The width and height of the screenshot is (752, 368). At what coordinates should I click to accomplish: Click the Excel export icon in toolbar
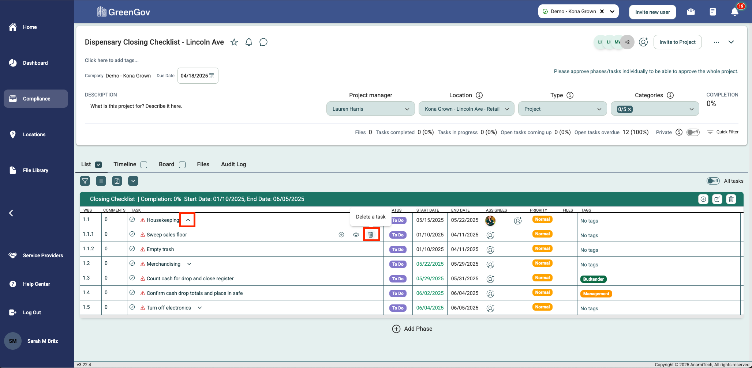tap(117, 181)
